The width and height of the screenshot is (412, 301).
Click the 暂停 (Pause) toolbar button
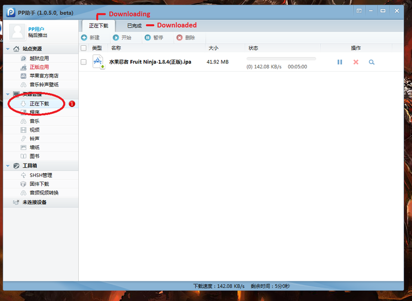click(x=154, y=38)
